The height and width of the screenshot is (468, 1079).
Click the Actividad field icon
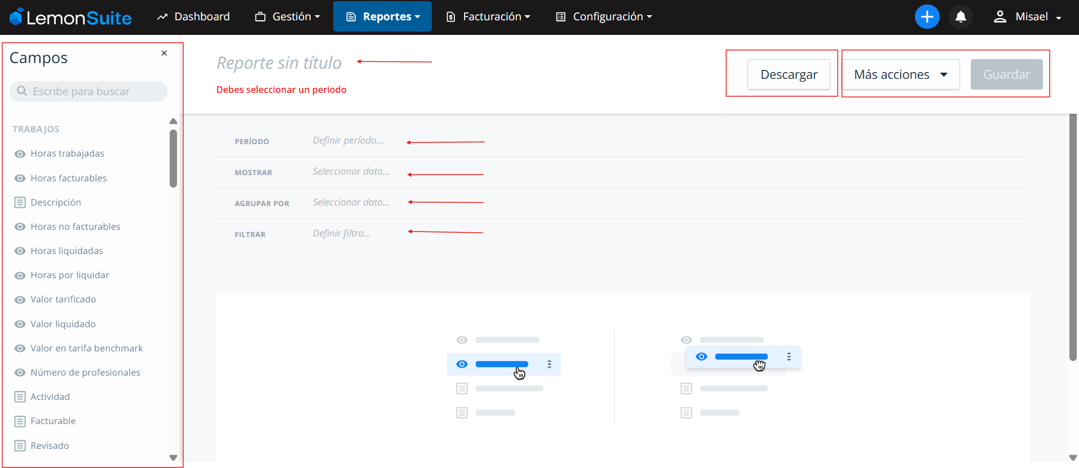click(20, 396)
